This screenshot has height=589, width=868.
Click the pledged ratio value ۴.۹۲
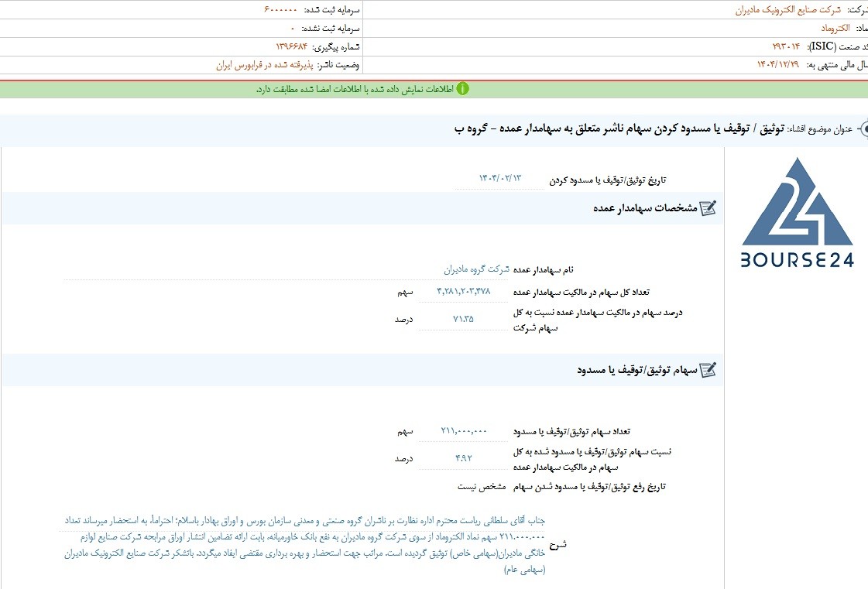point(464,458)
